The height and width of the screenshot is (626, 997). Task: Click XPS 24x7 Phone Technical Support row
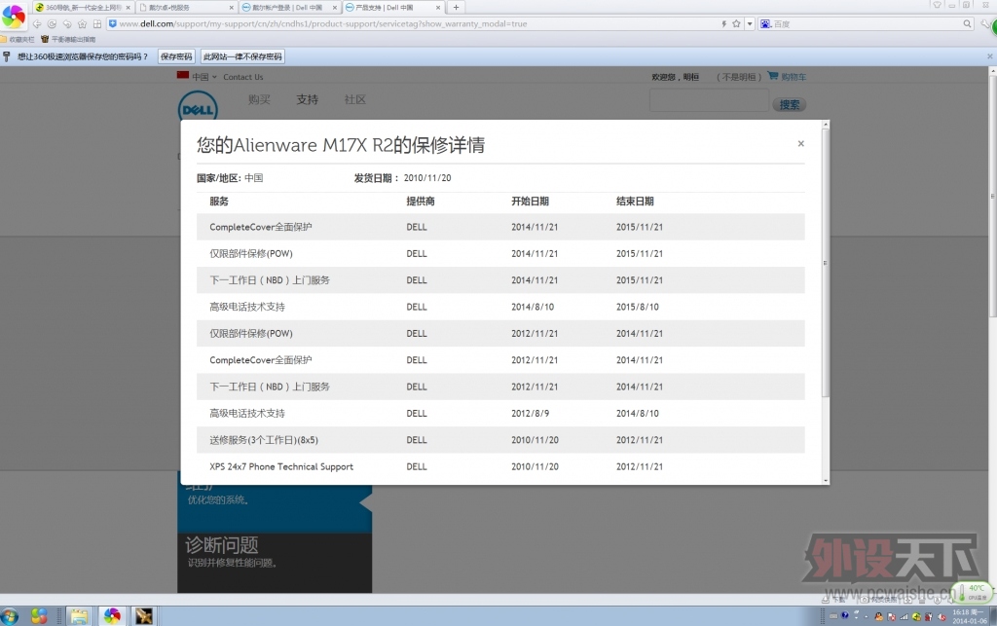[x=500, y=466]
